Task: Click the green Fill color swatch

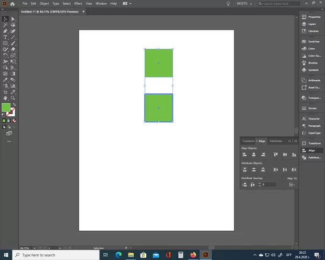Action: tap(6, 107)
